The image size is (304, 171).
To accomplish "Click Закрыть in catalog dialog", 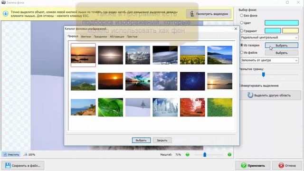I will point(162,141).
